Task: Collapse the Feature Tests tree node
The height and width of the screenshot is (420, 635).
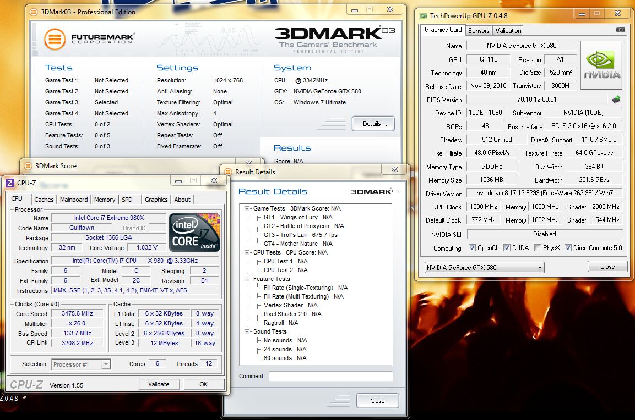Action: click(247, 279)
